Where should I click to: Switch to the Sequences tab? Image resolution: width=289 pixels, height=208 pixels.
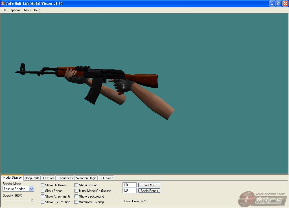pos(65,178)
